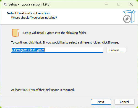This screenshot has height=108, width=138.
Task: Close the Typora setup window
Action: (131, 4)
